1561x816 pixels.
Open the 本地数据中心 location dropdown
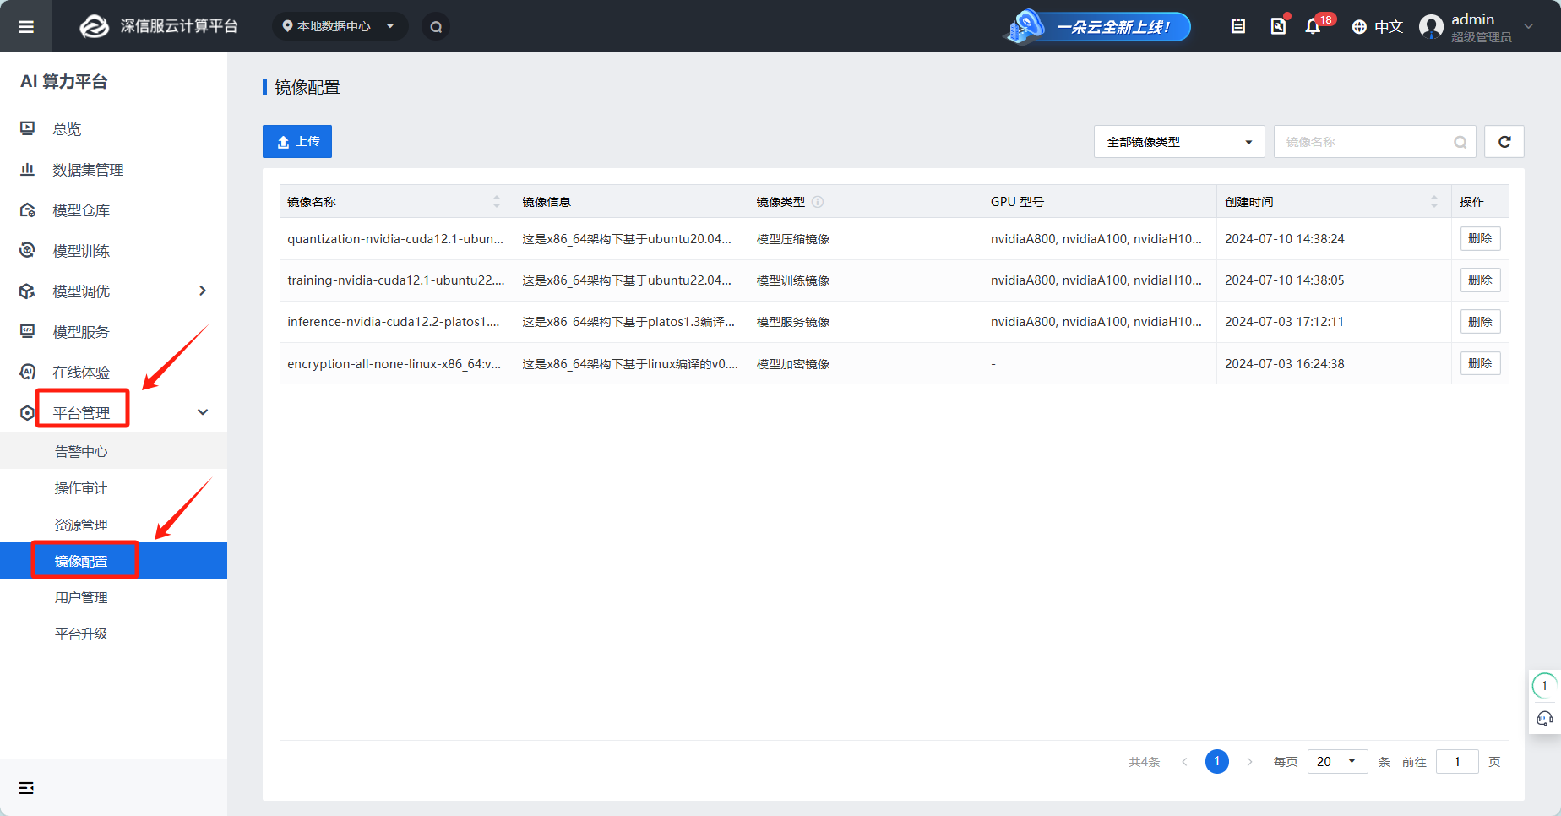tap(340, 26)
